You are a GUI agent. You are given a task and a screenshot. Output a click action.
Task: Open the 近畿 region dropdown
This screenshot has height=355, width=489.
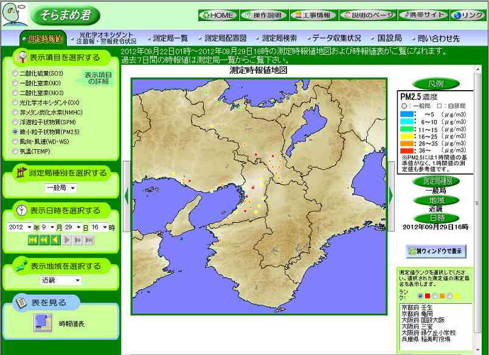point(60,281)
